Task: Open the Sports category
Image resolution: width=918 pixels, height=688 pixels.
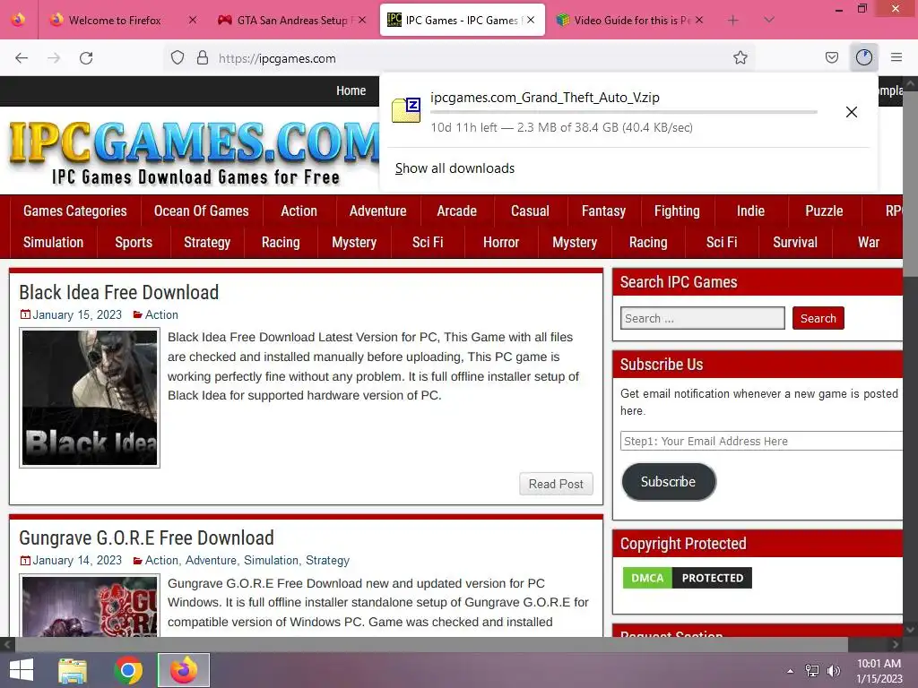Action: [134, 243]
